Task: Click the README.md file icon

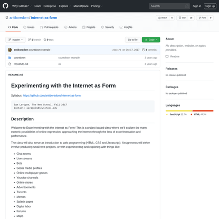Action: click(x=10, y=64)
